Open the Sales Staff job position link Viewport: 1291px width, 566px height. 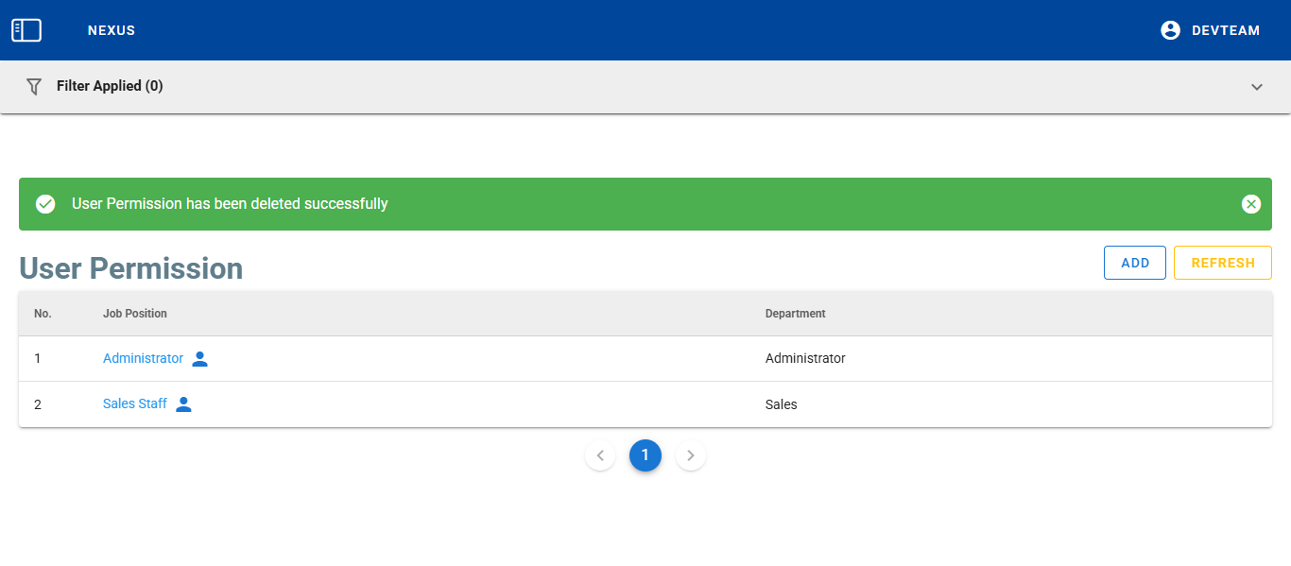(x=134, y=404)
